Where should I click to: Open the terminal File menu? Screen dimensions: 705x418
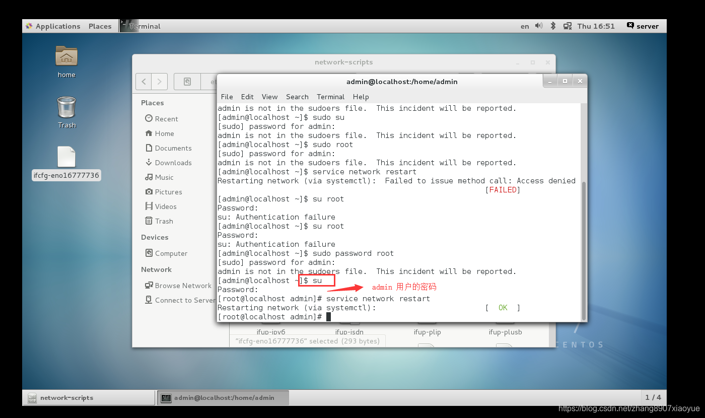(227, 97)
